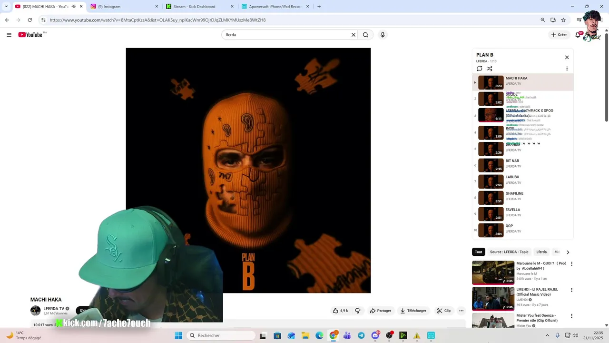Select the QOP playlist entry
609x343 pixels.
[x=522, y=230]
